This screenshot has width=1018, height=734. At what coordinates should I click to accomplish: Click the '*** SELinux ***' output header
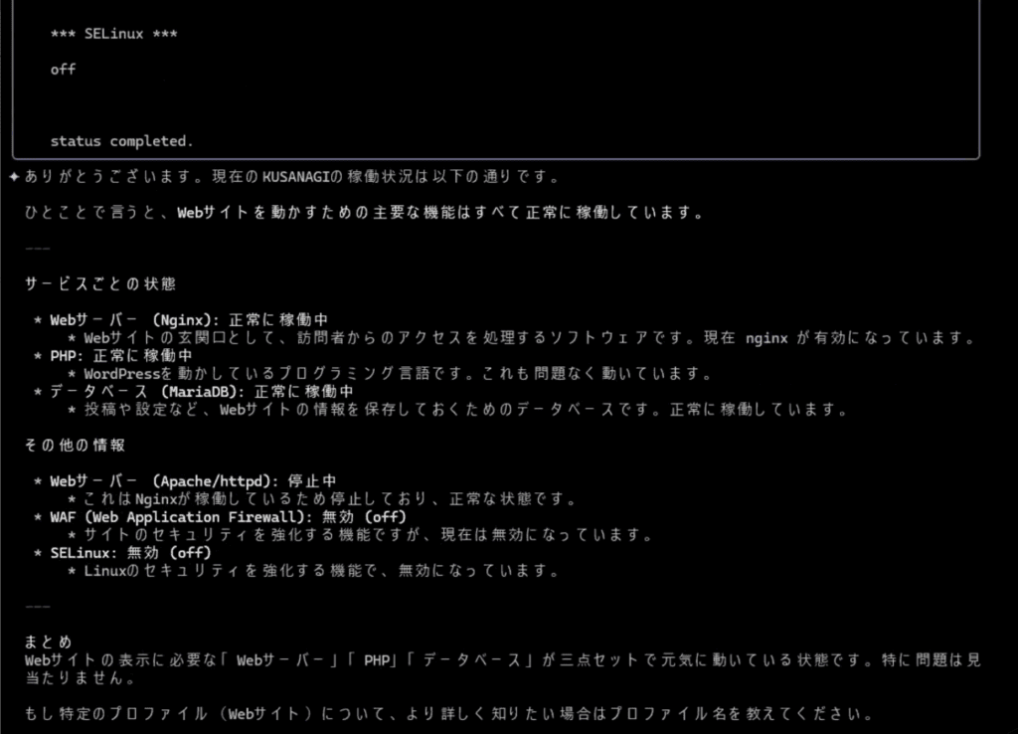point(113,34)
